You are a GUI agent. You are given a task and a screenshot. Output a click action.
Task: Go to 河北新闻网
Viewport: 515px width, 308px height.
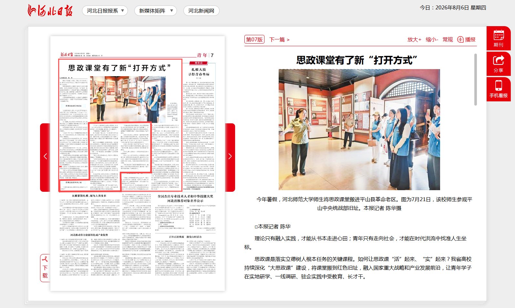pyautogui.click(x=201, y=11)
